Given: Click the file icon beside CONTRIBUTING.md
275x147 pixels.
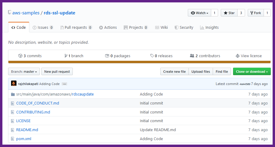Looking at the screenshot, I should tap(13, 112).
